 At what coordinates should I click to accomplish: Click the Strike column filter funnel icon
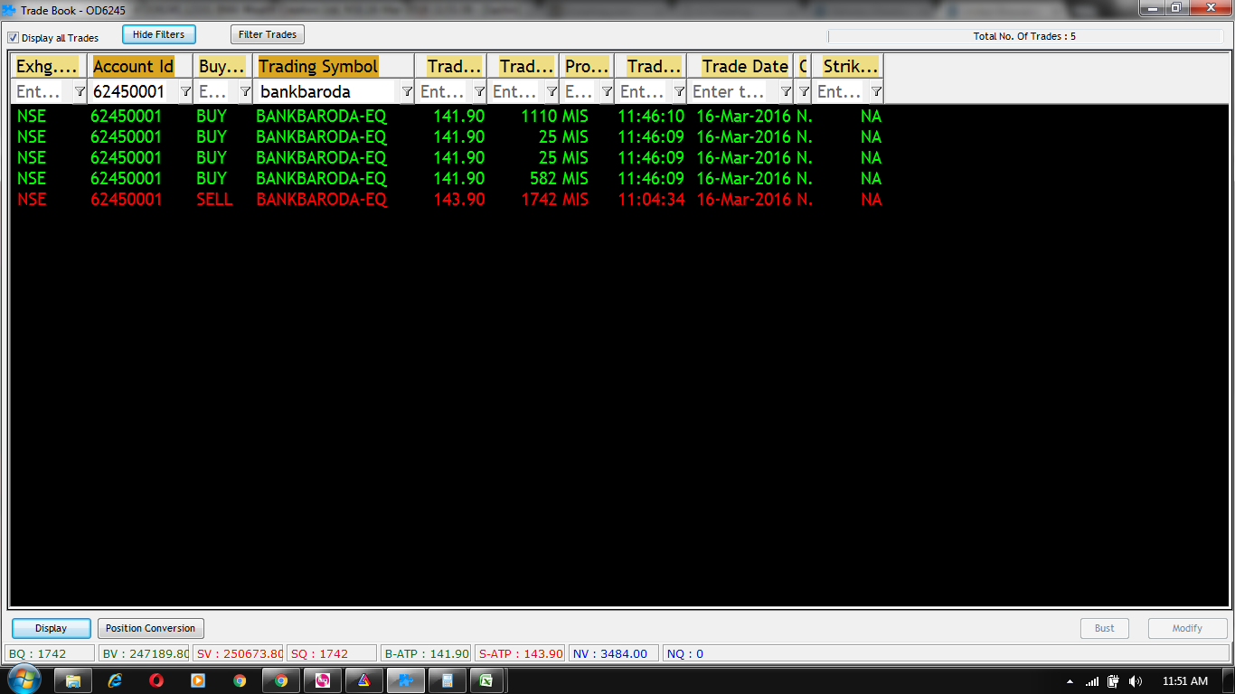tap(875, 92)
